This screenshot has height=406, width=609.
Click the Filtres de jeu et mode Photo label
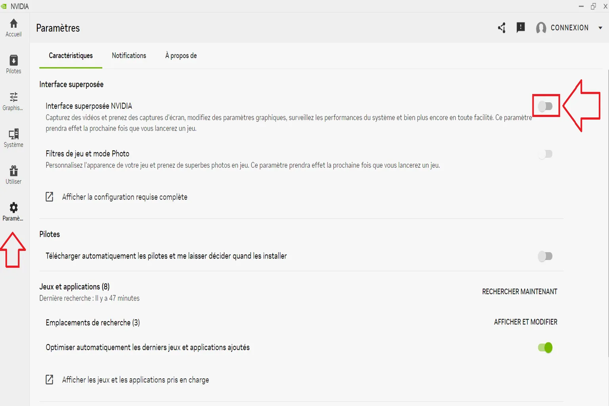tap(87, 154)
